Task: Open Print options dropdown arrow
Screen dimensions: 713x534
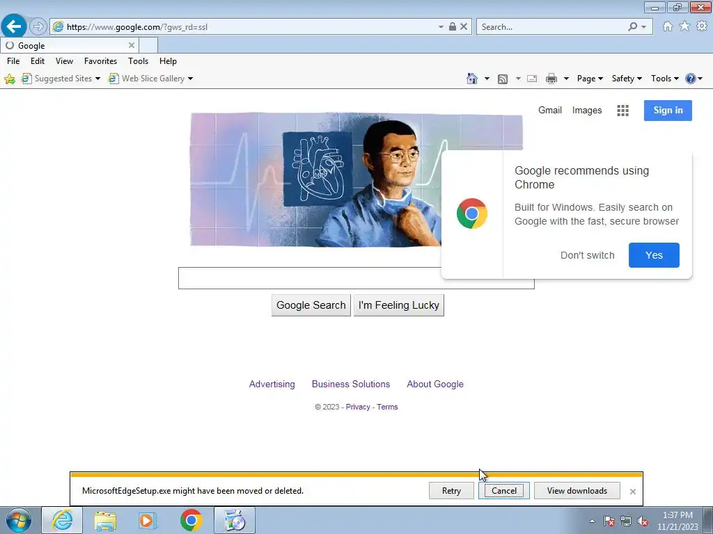Action: point(566,79)
